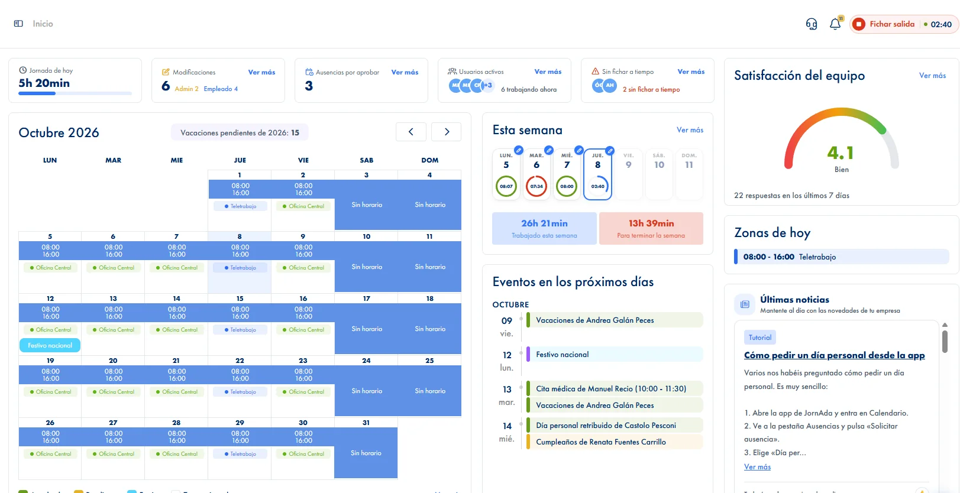Viewport: 960px width, 493px height.
Task: Open Ver más for Usuarios activos
Action: click(x=548, y=72)
